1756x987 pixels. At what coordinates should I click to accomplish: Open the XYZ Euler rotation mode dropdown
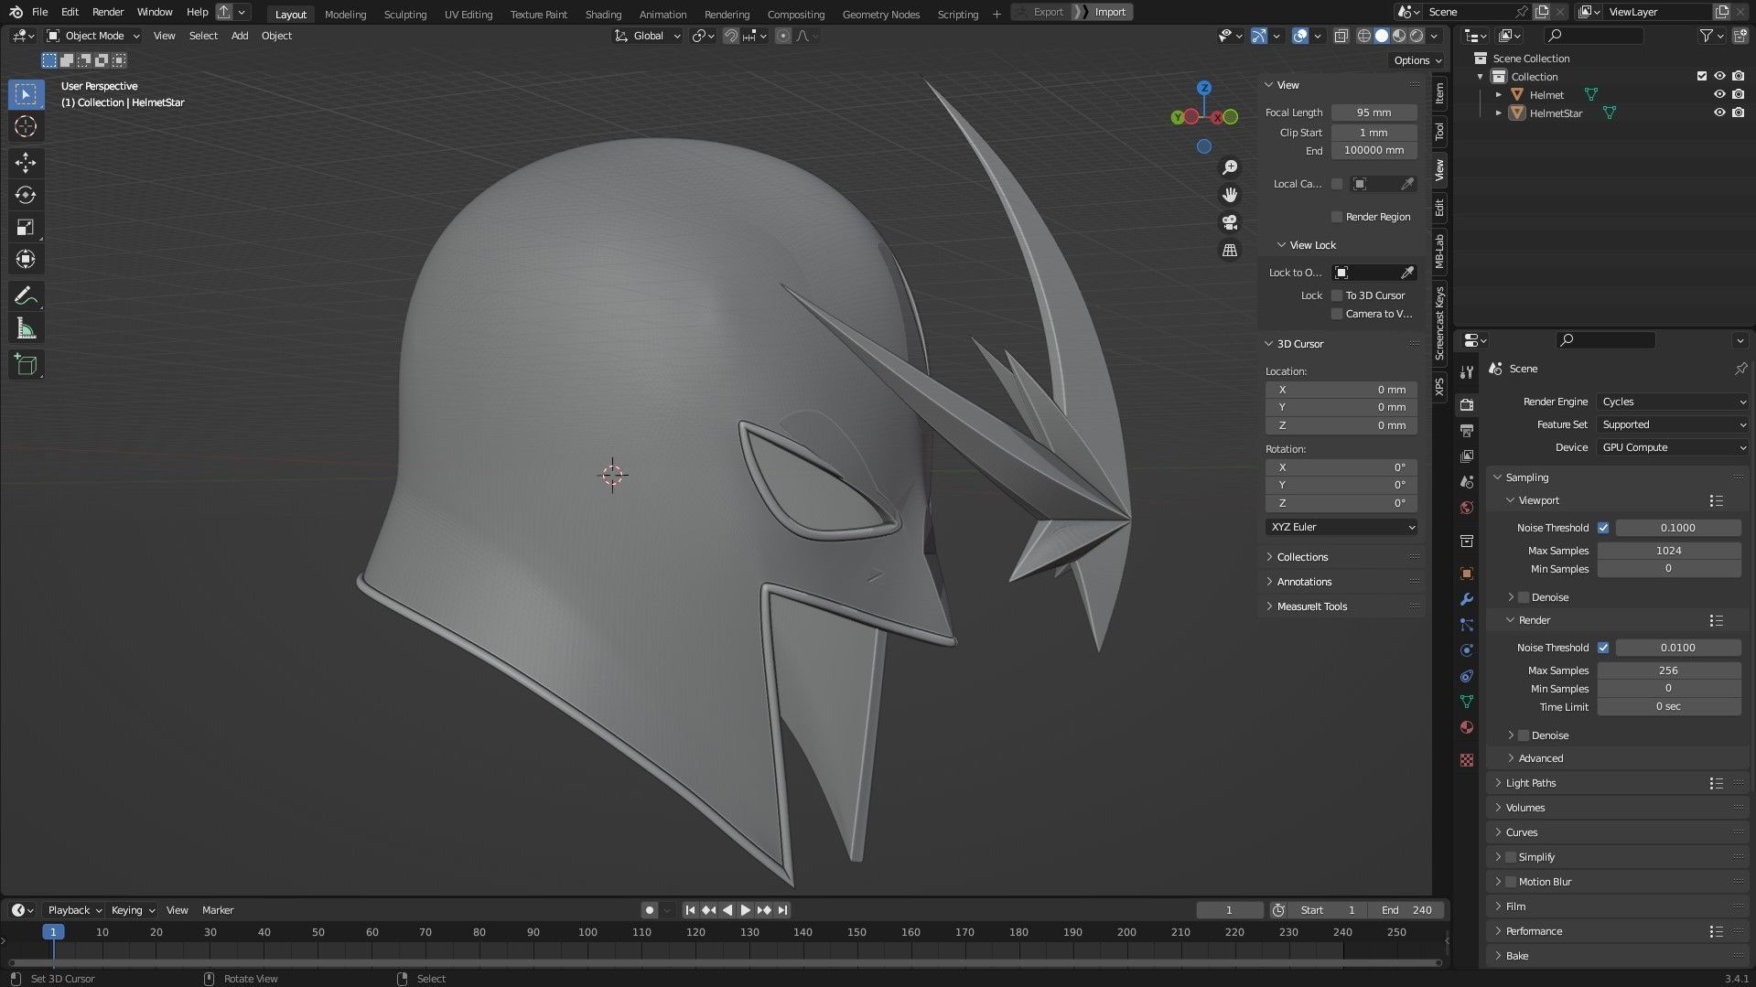[1341, 527]
